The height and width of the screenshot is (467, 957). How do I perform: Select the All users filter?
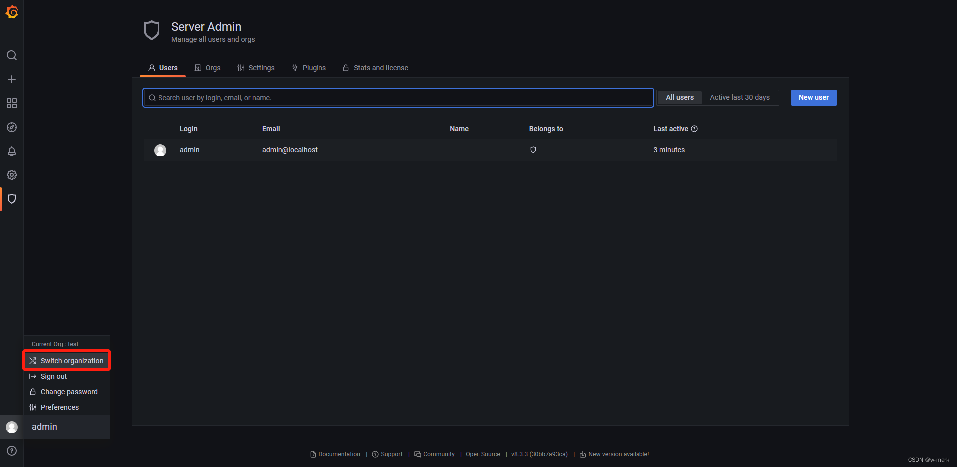click(x=679, y=97)
